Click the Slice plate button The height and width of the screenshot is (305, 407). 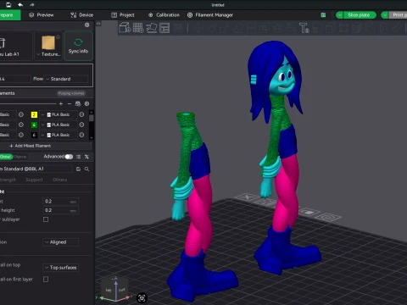[x=360, y=15]
